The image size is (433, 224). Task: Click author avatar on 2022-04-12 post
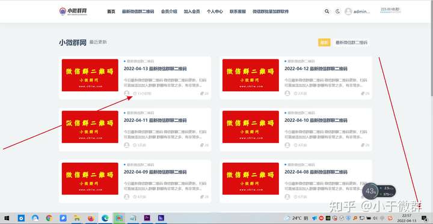[287, 93]
